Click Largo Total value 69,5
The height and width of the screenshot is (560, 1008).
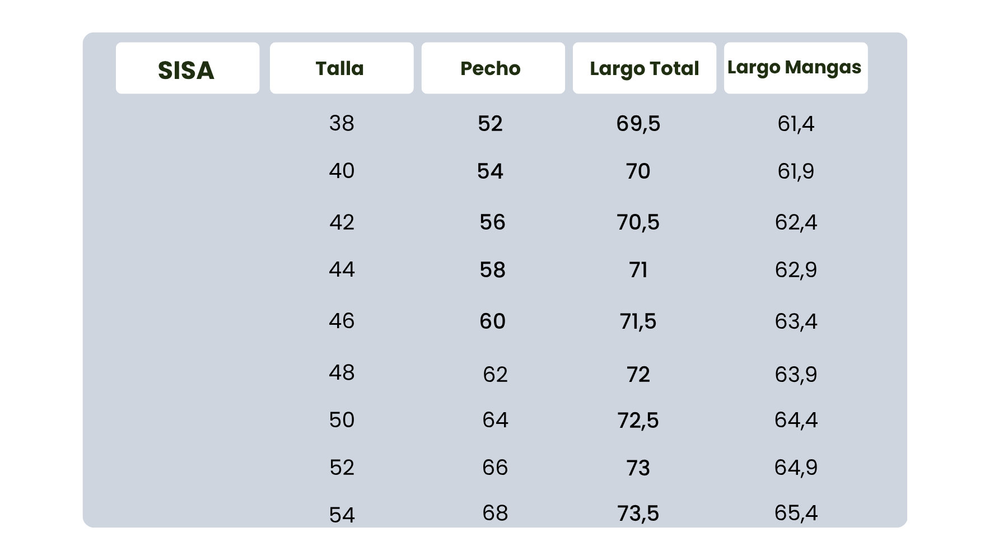pyautogui.click(x=638, y=124)
